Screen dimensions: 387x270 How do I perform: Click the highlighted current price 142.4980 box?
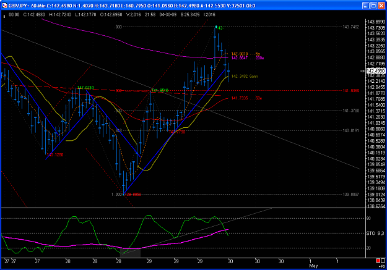pyautogui.click(x=376, y=71)
